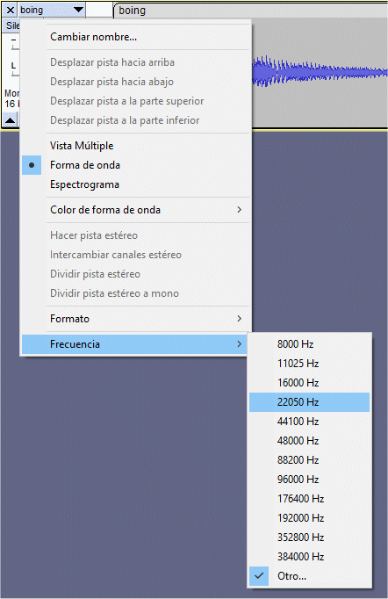Set frequency to 352800 Hz
Image resolution: width=388 pixels, height=599 pixels.
(x=309, y=538)
